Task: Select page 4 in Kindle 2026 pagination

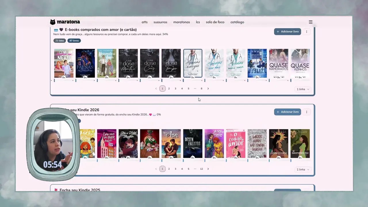Action: point(182,169)
